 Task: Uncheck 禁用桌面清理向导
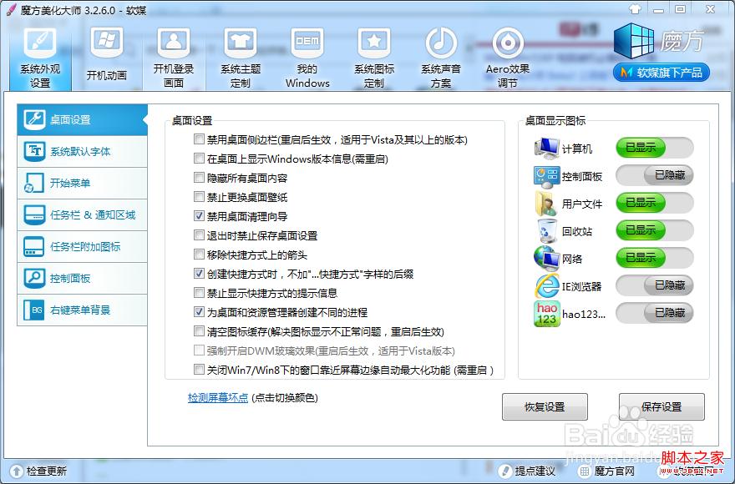point(200,216)
